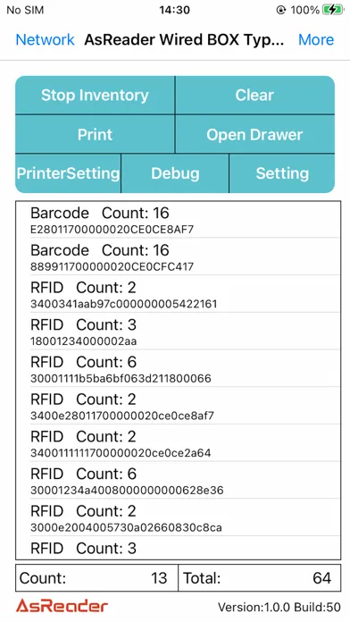Screen dimensions: 350x622
Task: Click the AsReader logo
Action: click(x=62, y=606)
